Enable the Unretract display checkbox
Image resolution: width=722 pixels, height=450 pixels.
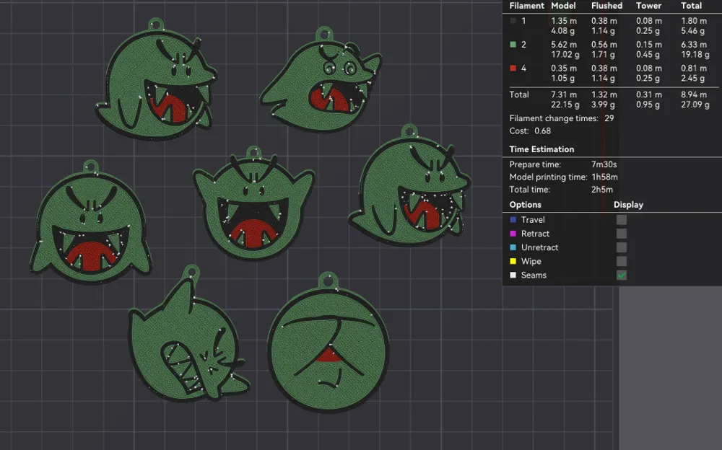coord(621,247)
